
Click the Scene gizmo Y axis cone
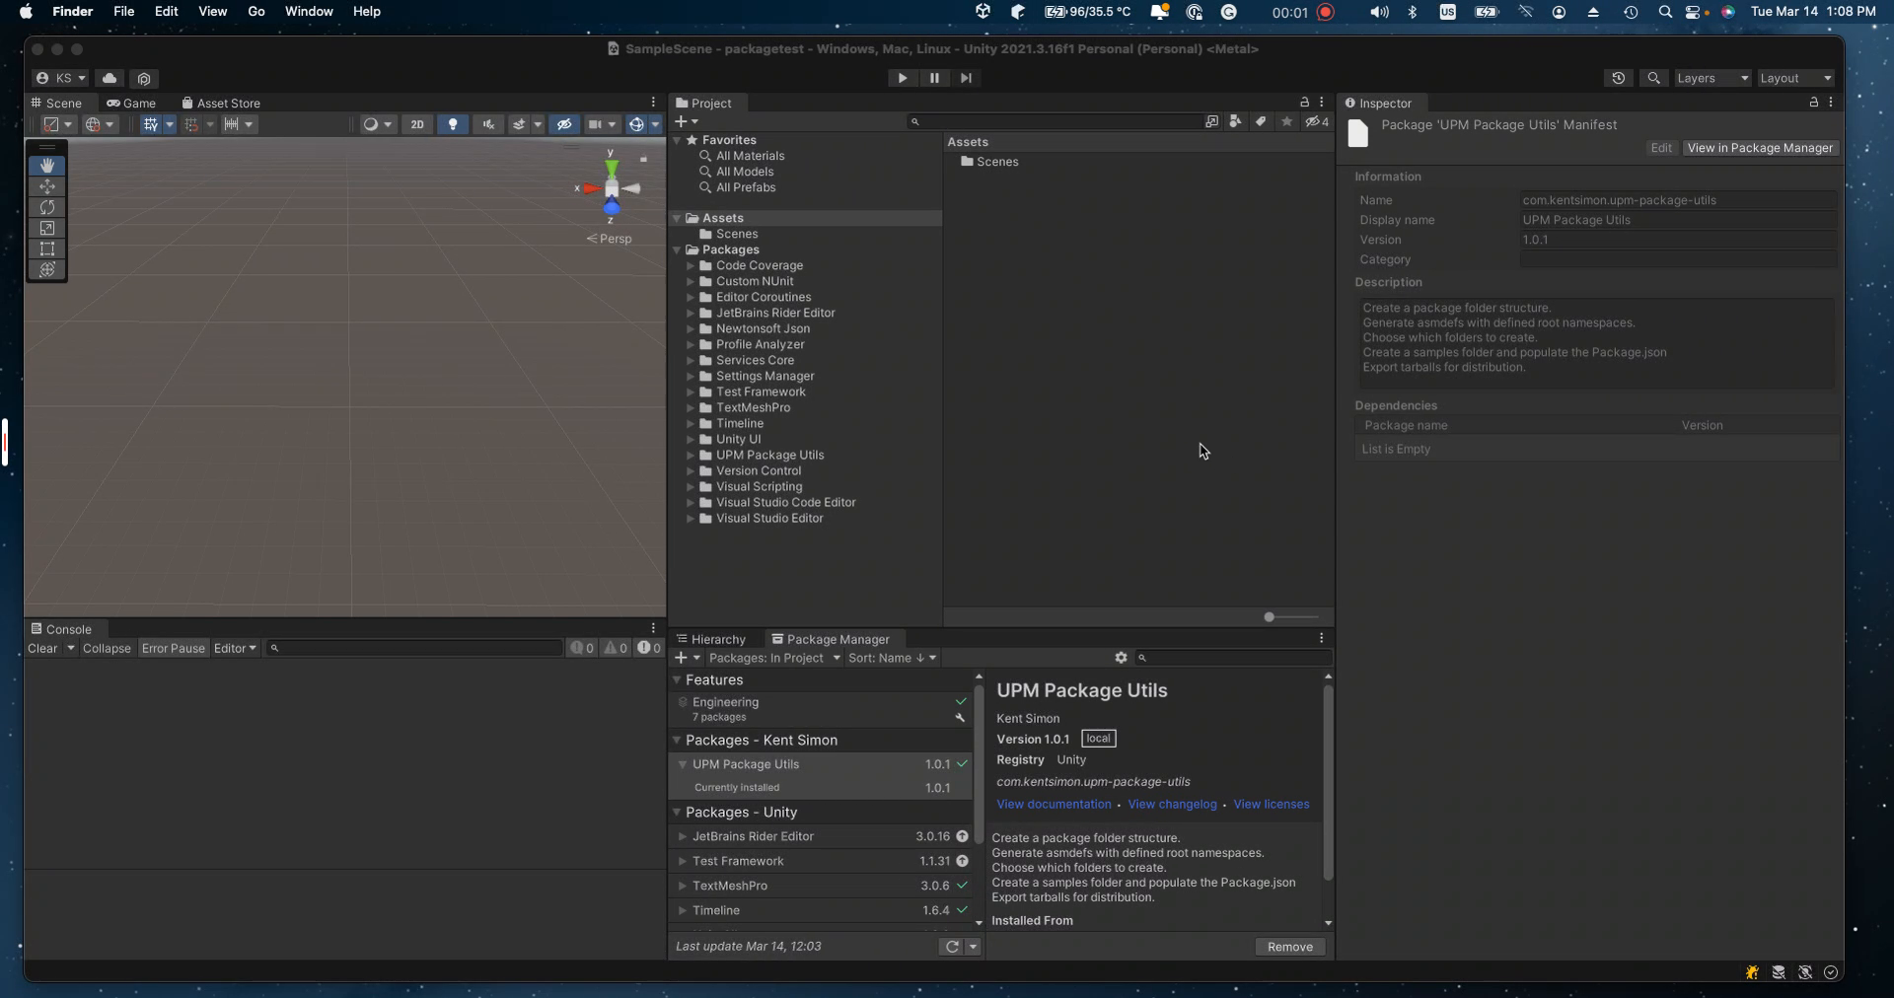(x=611, y=167)
